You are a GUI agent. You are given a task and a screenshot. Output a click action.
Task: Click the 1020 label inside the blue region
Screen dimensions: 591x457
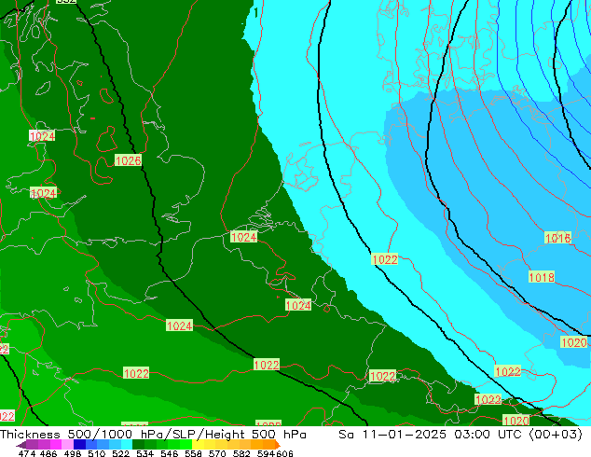(574, 342)
